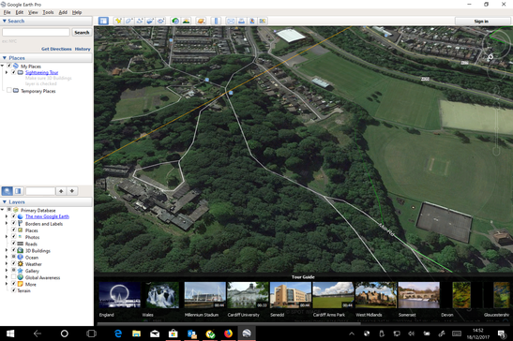Click the Sign in button

481,22
